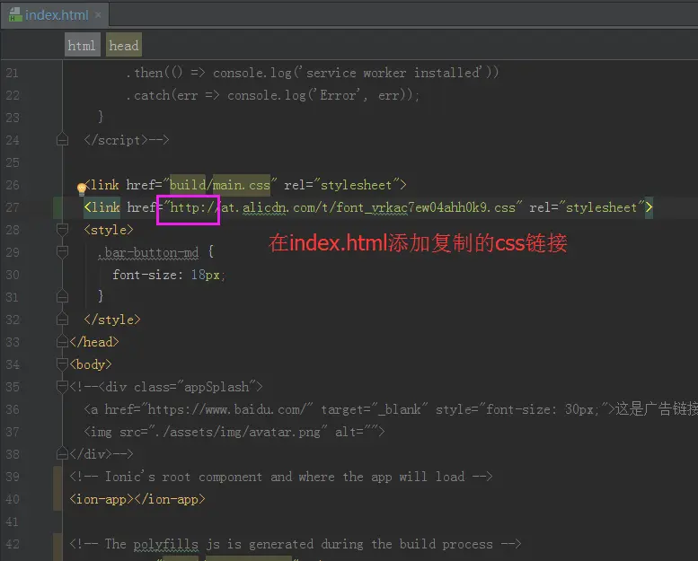This screenshot has height=561, width=698.
Task: Click the https://www.baidu.com/ href
Action: [x=226, y=409]
